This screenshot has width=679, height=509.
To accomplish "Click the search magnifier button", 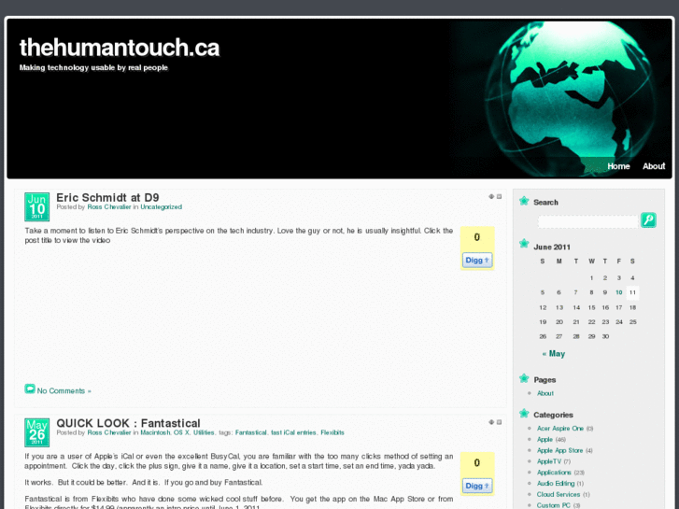I will point(648,220).
